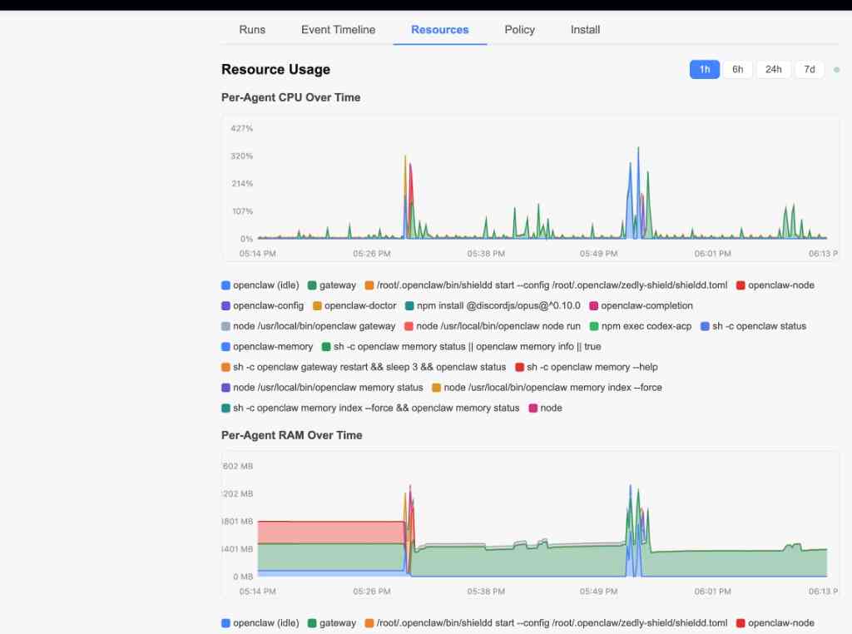Toggle gateway restart && sleep 3 swatch
The height and width of the screenshot is (634, 852).
226,367
